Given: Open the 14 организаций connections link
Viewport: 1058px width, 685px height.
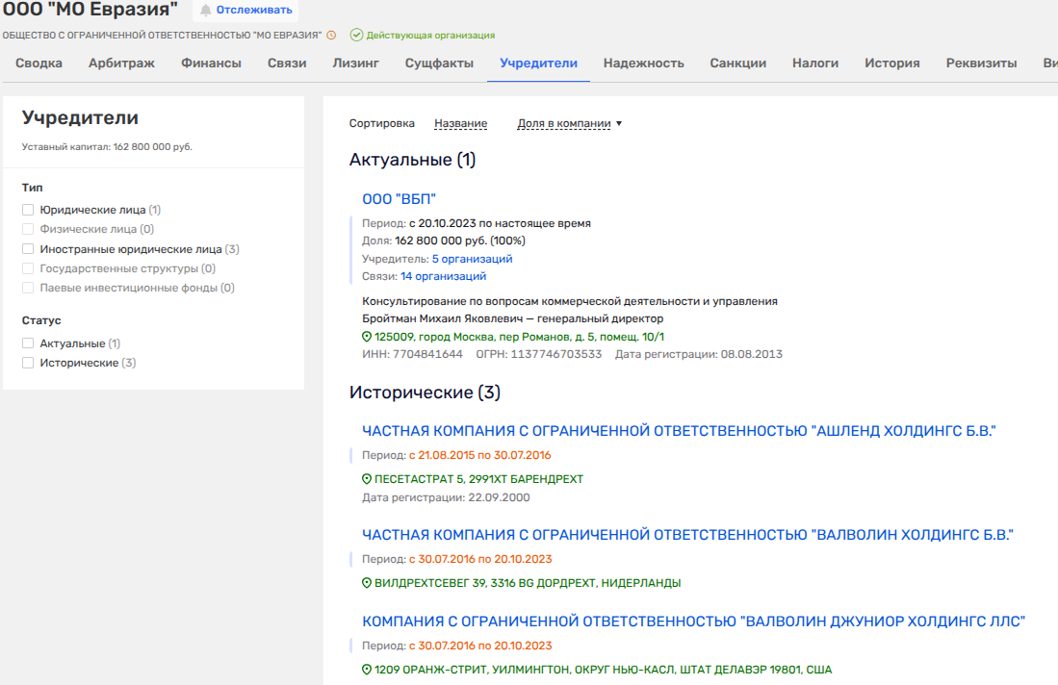Looking at the screenshot, I should (x=443, y=277).
